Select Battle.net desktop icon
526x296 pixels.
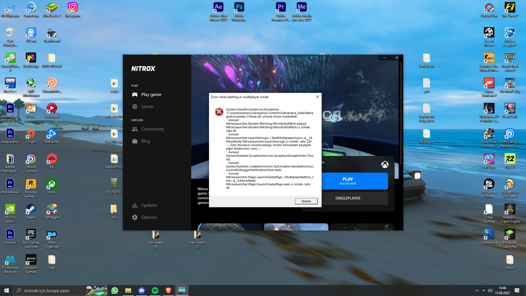point(52,136)
